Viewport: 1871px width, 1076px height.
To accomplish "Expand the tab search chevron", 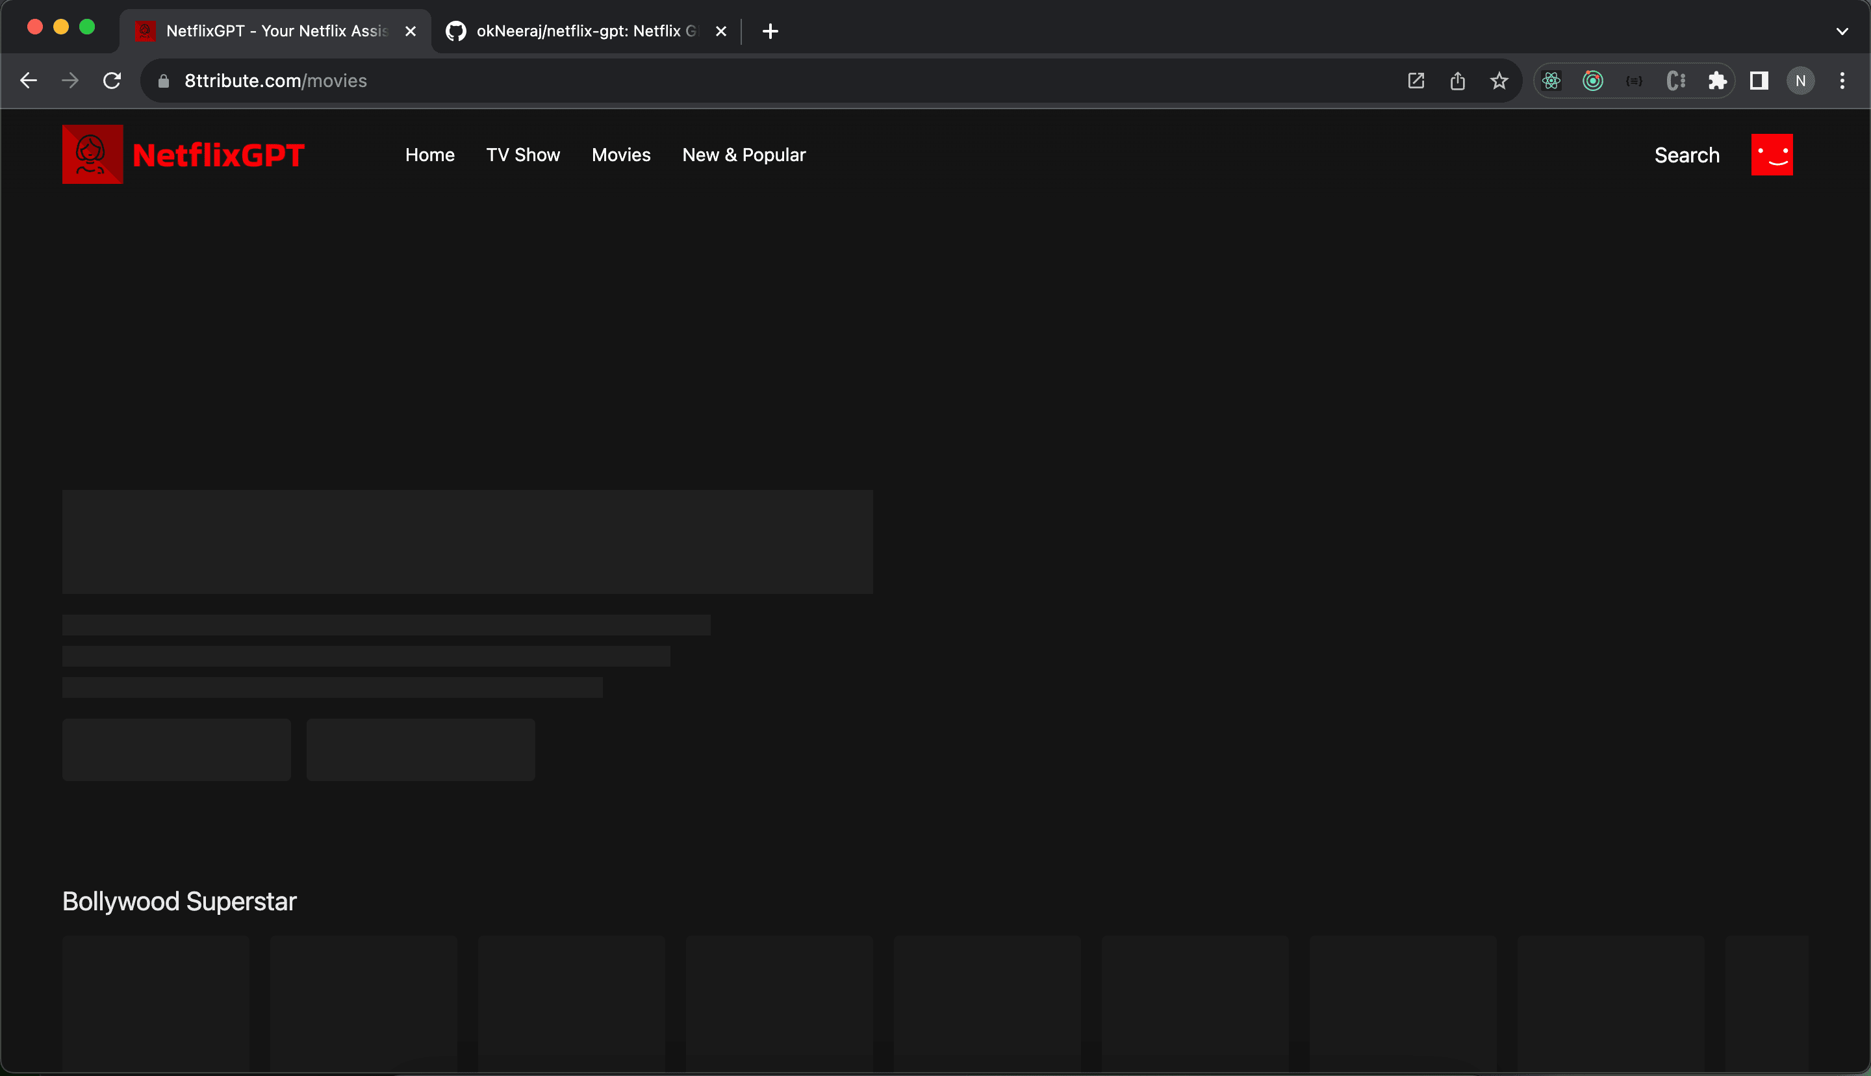I will pyautogui.click(x=1842, y=31).
